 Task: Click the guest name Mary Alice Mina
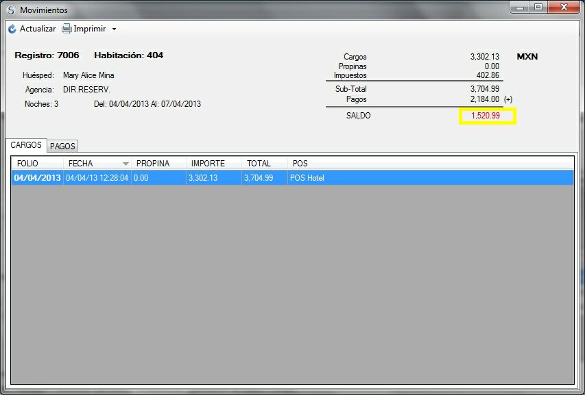pyautogui.click(x=88, y=75)
